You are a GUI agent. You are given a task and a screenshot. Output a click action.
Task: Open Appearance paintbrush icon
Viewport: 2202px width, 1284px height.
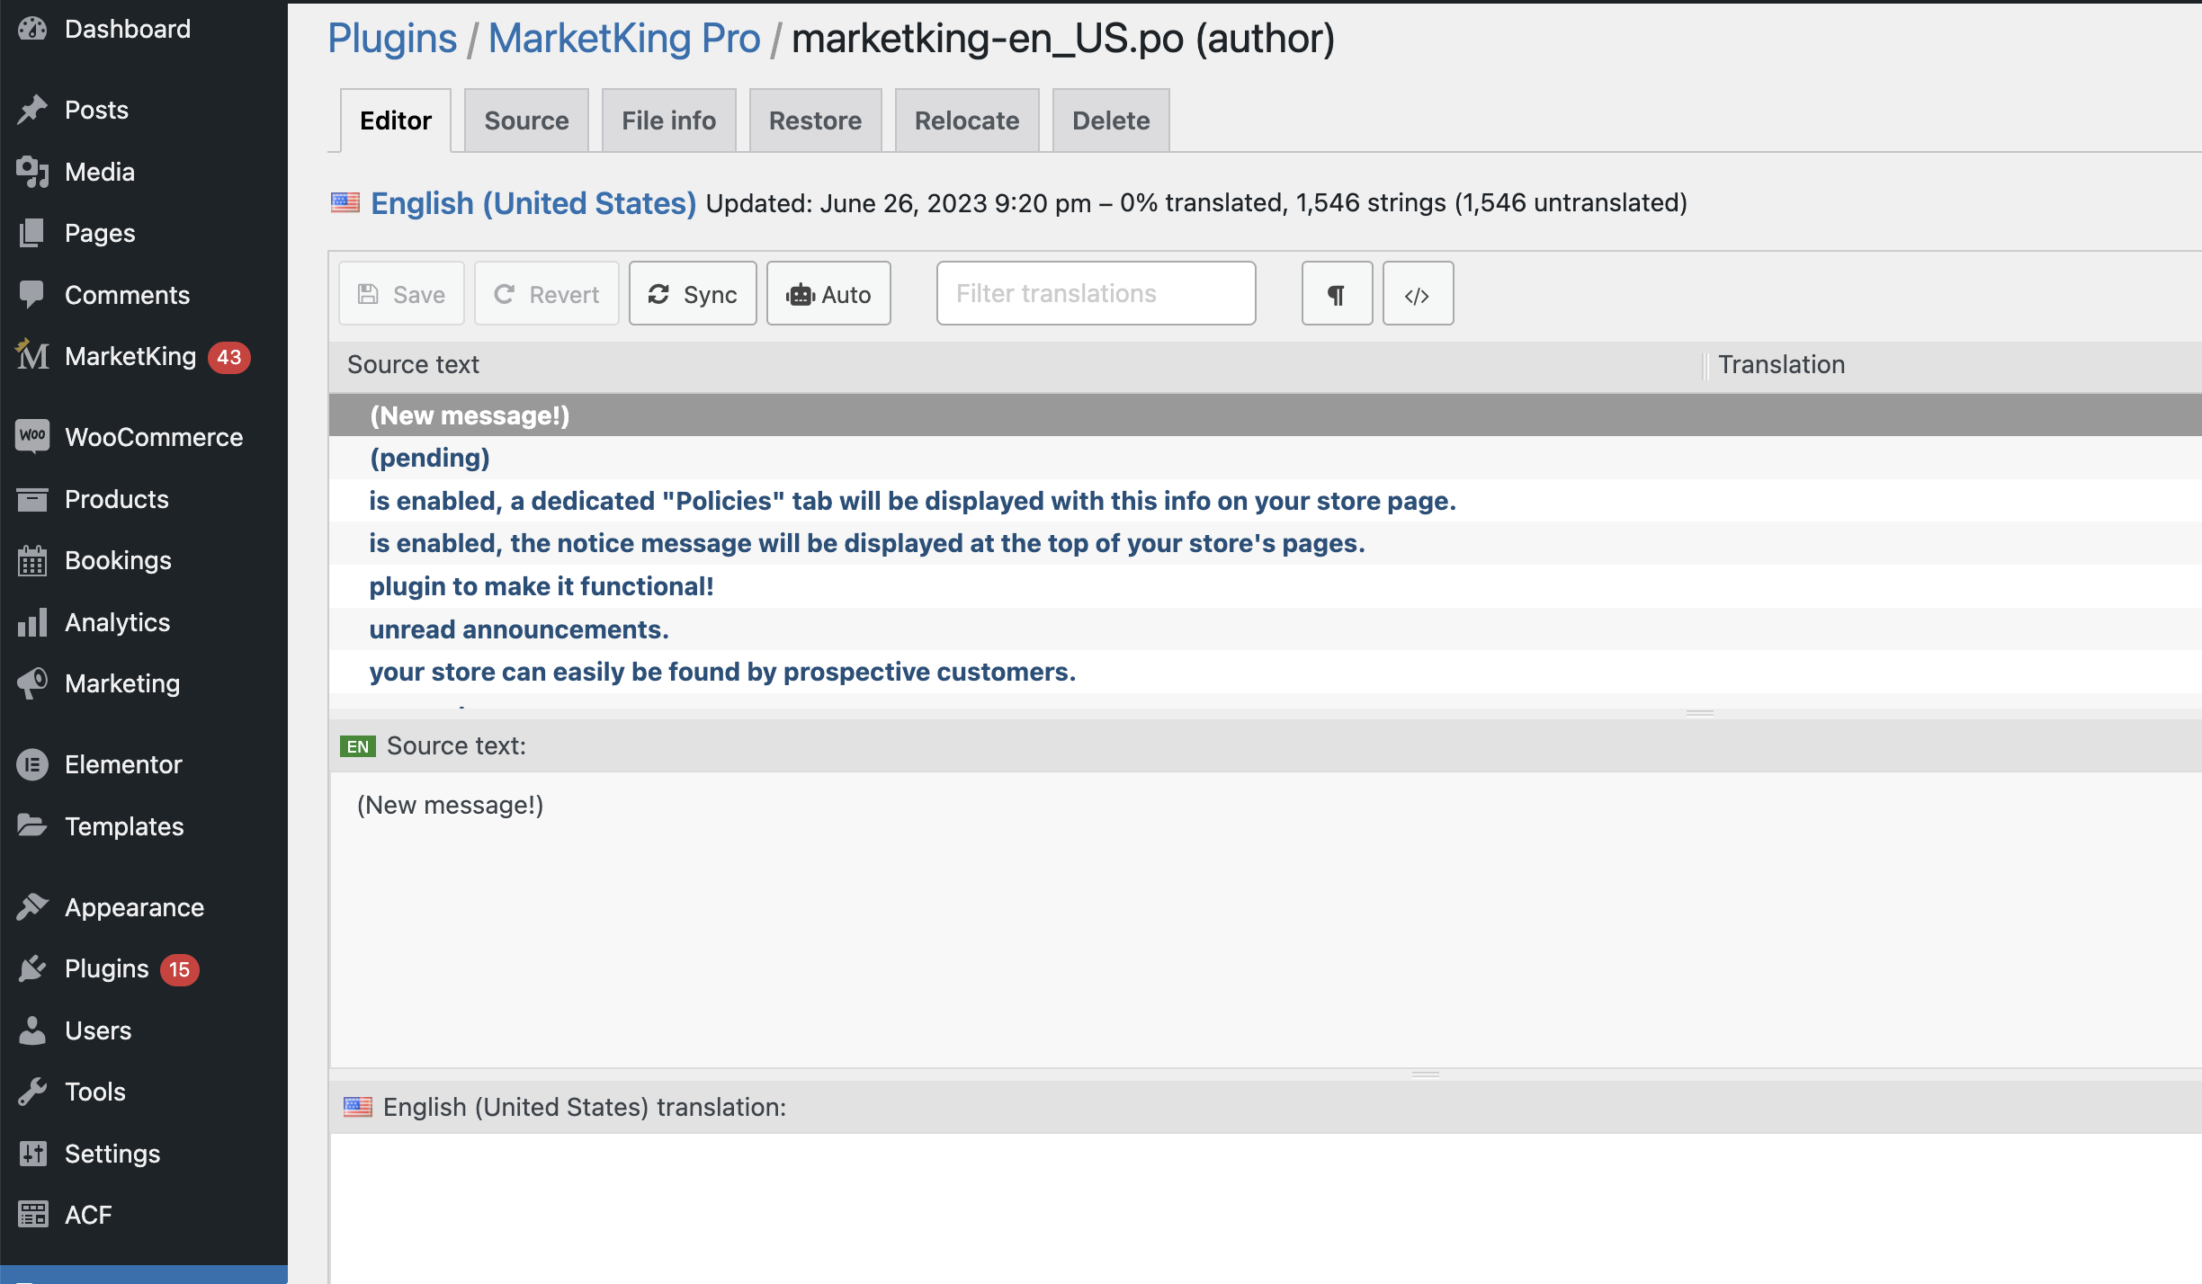(32, 907)
